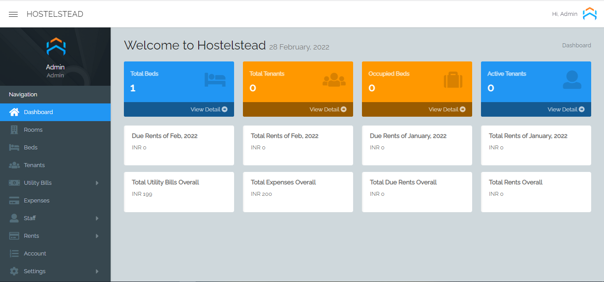Click the Hostelstead logo in top right
Image resolution: width=604 pixels, height=282 pixels.
click(589, 14)
